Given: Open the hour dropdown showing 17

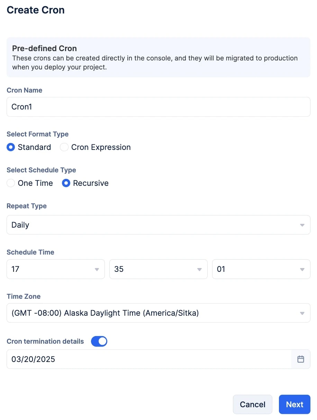Looking at the screenshot, I should 56,269.
